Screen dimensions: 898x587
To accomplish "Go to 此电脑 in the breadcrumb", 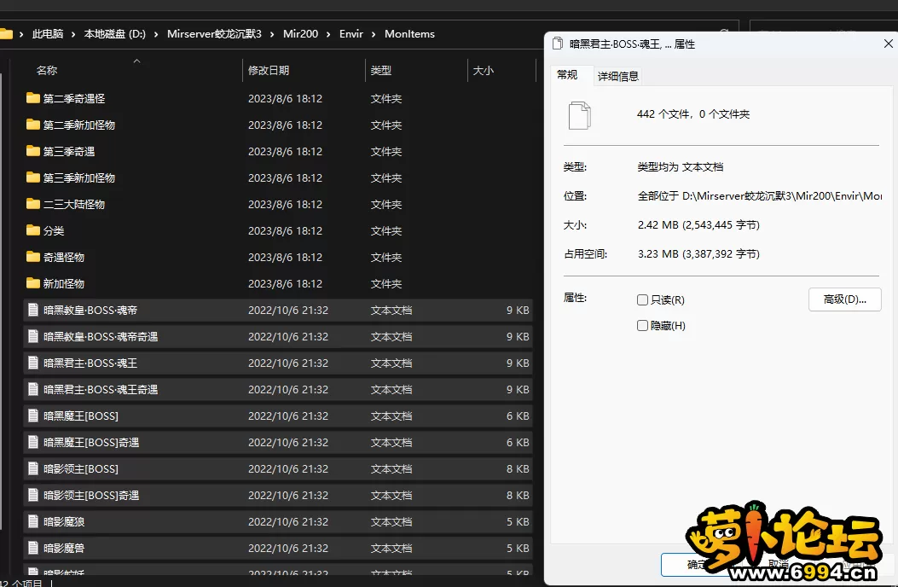I will tap(48, 34).
